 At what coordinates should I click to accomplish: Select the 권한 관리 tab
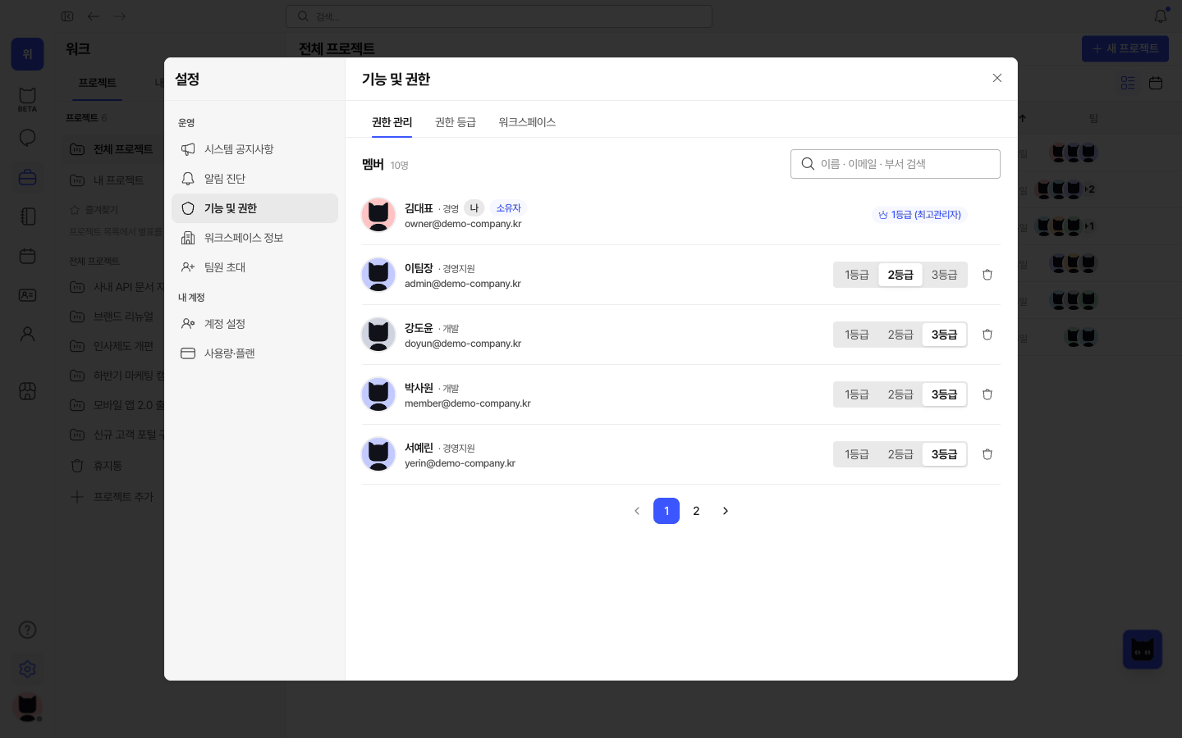point(392,122)
